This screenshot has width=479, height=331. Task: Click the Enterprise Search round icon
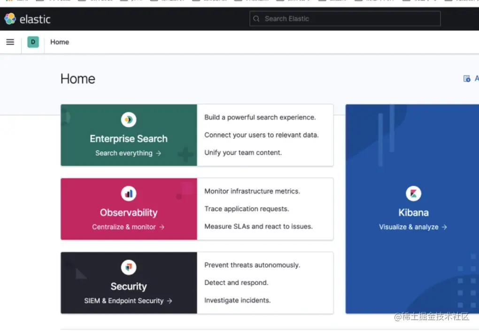pos(129,120)
